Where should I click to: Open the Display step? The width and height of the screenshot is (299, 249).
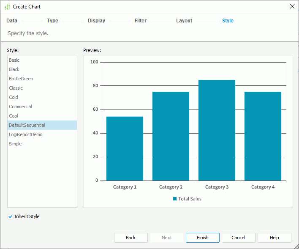click(96, 21)
